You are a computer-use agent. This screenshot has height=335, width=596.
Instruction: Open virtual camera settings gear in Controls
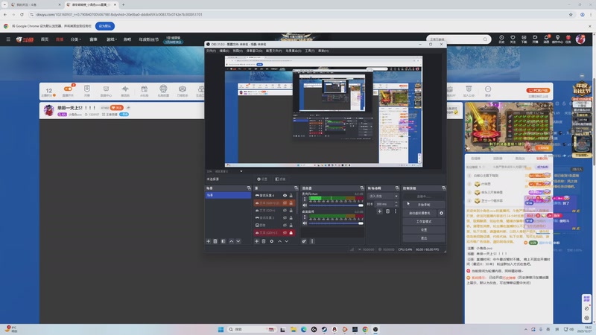[x=441, y=213]
